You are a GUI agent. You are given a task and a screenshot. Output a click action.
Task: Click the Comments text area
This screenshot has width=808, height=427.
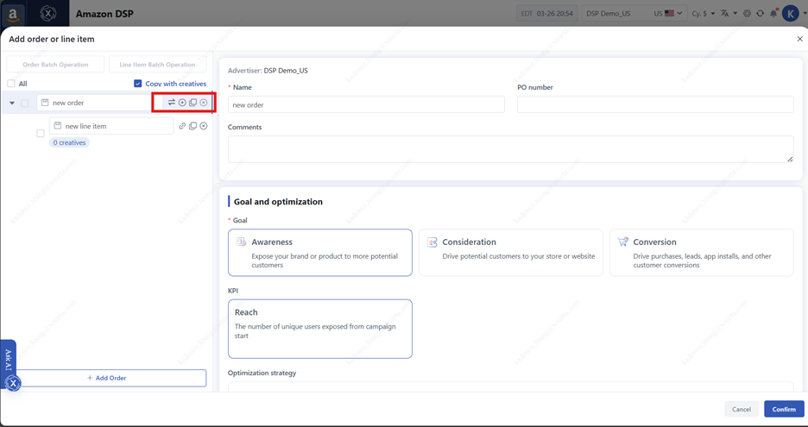tap(511, 149)
